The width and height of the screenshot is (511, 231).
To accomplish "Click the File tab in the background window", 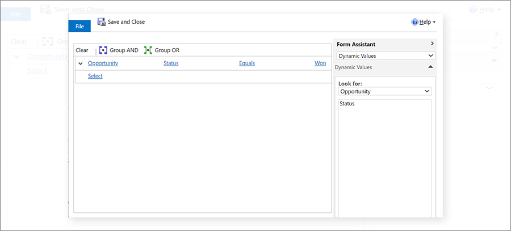I will (16, 14).
